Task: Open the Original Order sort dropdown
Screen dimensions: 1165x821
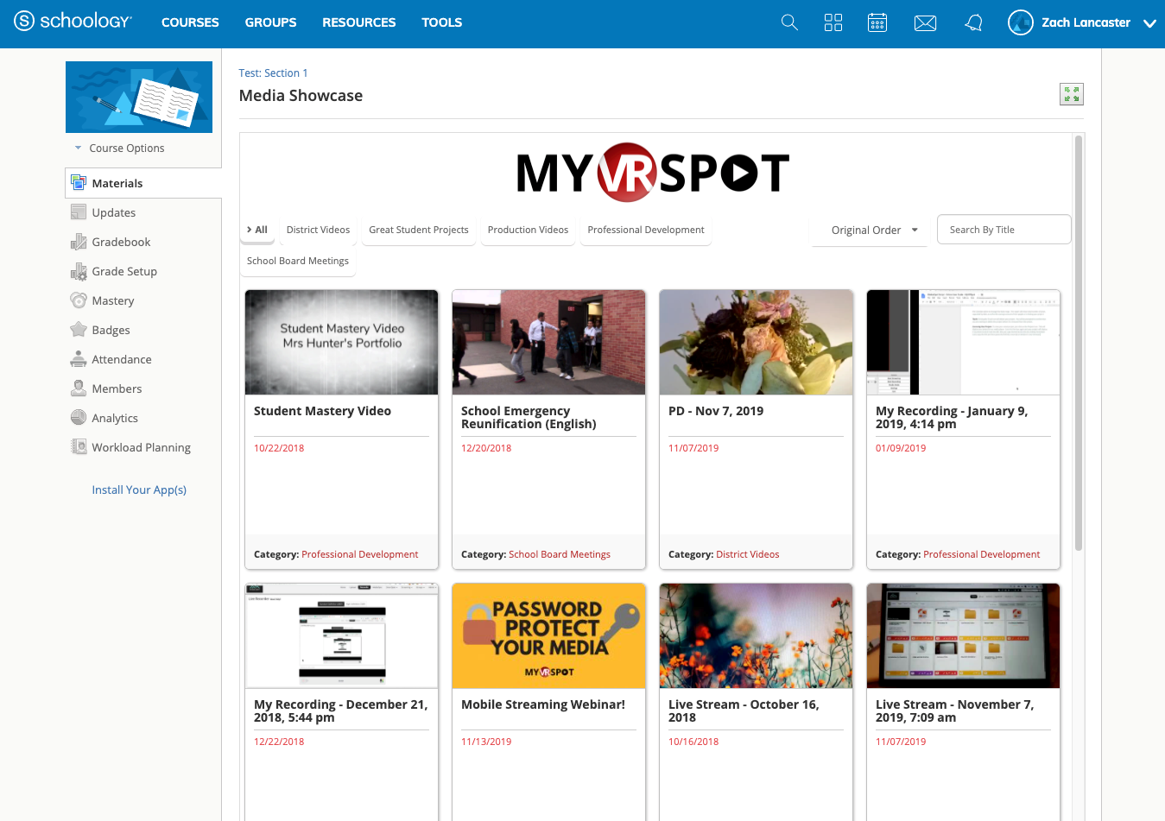Action: tap(869, 231)
